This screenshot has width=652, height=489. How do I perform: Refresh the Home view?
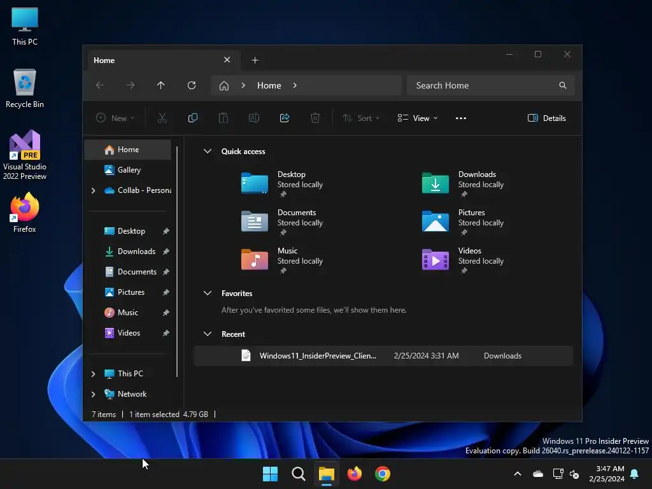(x=192, y=85)
